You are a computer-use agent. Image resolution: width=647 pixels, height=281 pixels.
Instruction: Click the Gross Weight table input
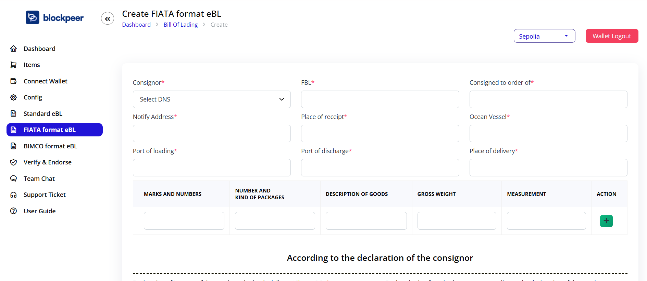click(457, 221)
